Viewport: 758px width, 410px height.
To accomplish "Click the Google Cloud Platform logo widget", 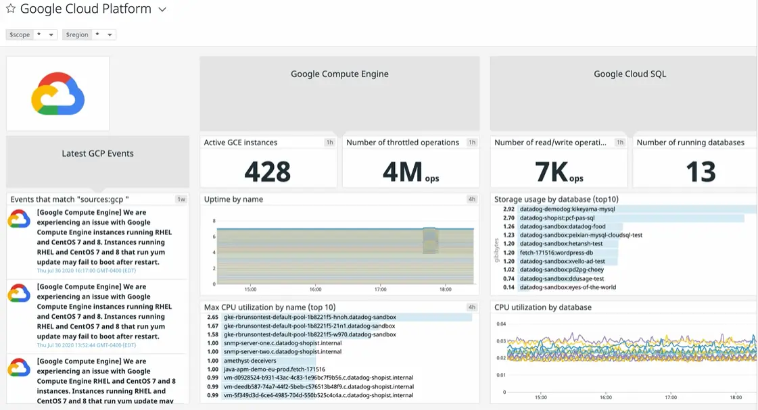I will 57,93.
